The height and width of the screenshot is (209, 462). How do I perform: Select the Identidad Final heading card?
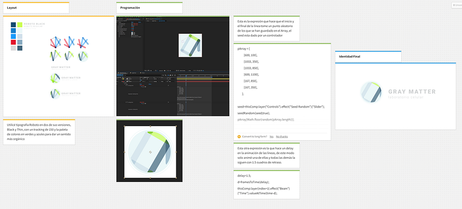[368, 56]
